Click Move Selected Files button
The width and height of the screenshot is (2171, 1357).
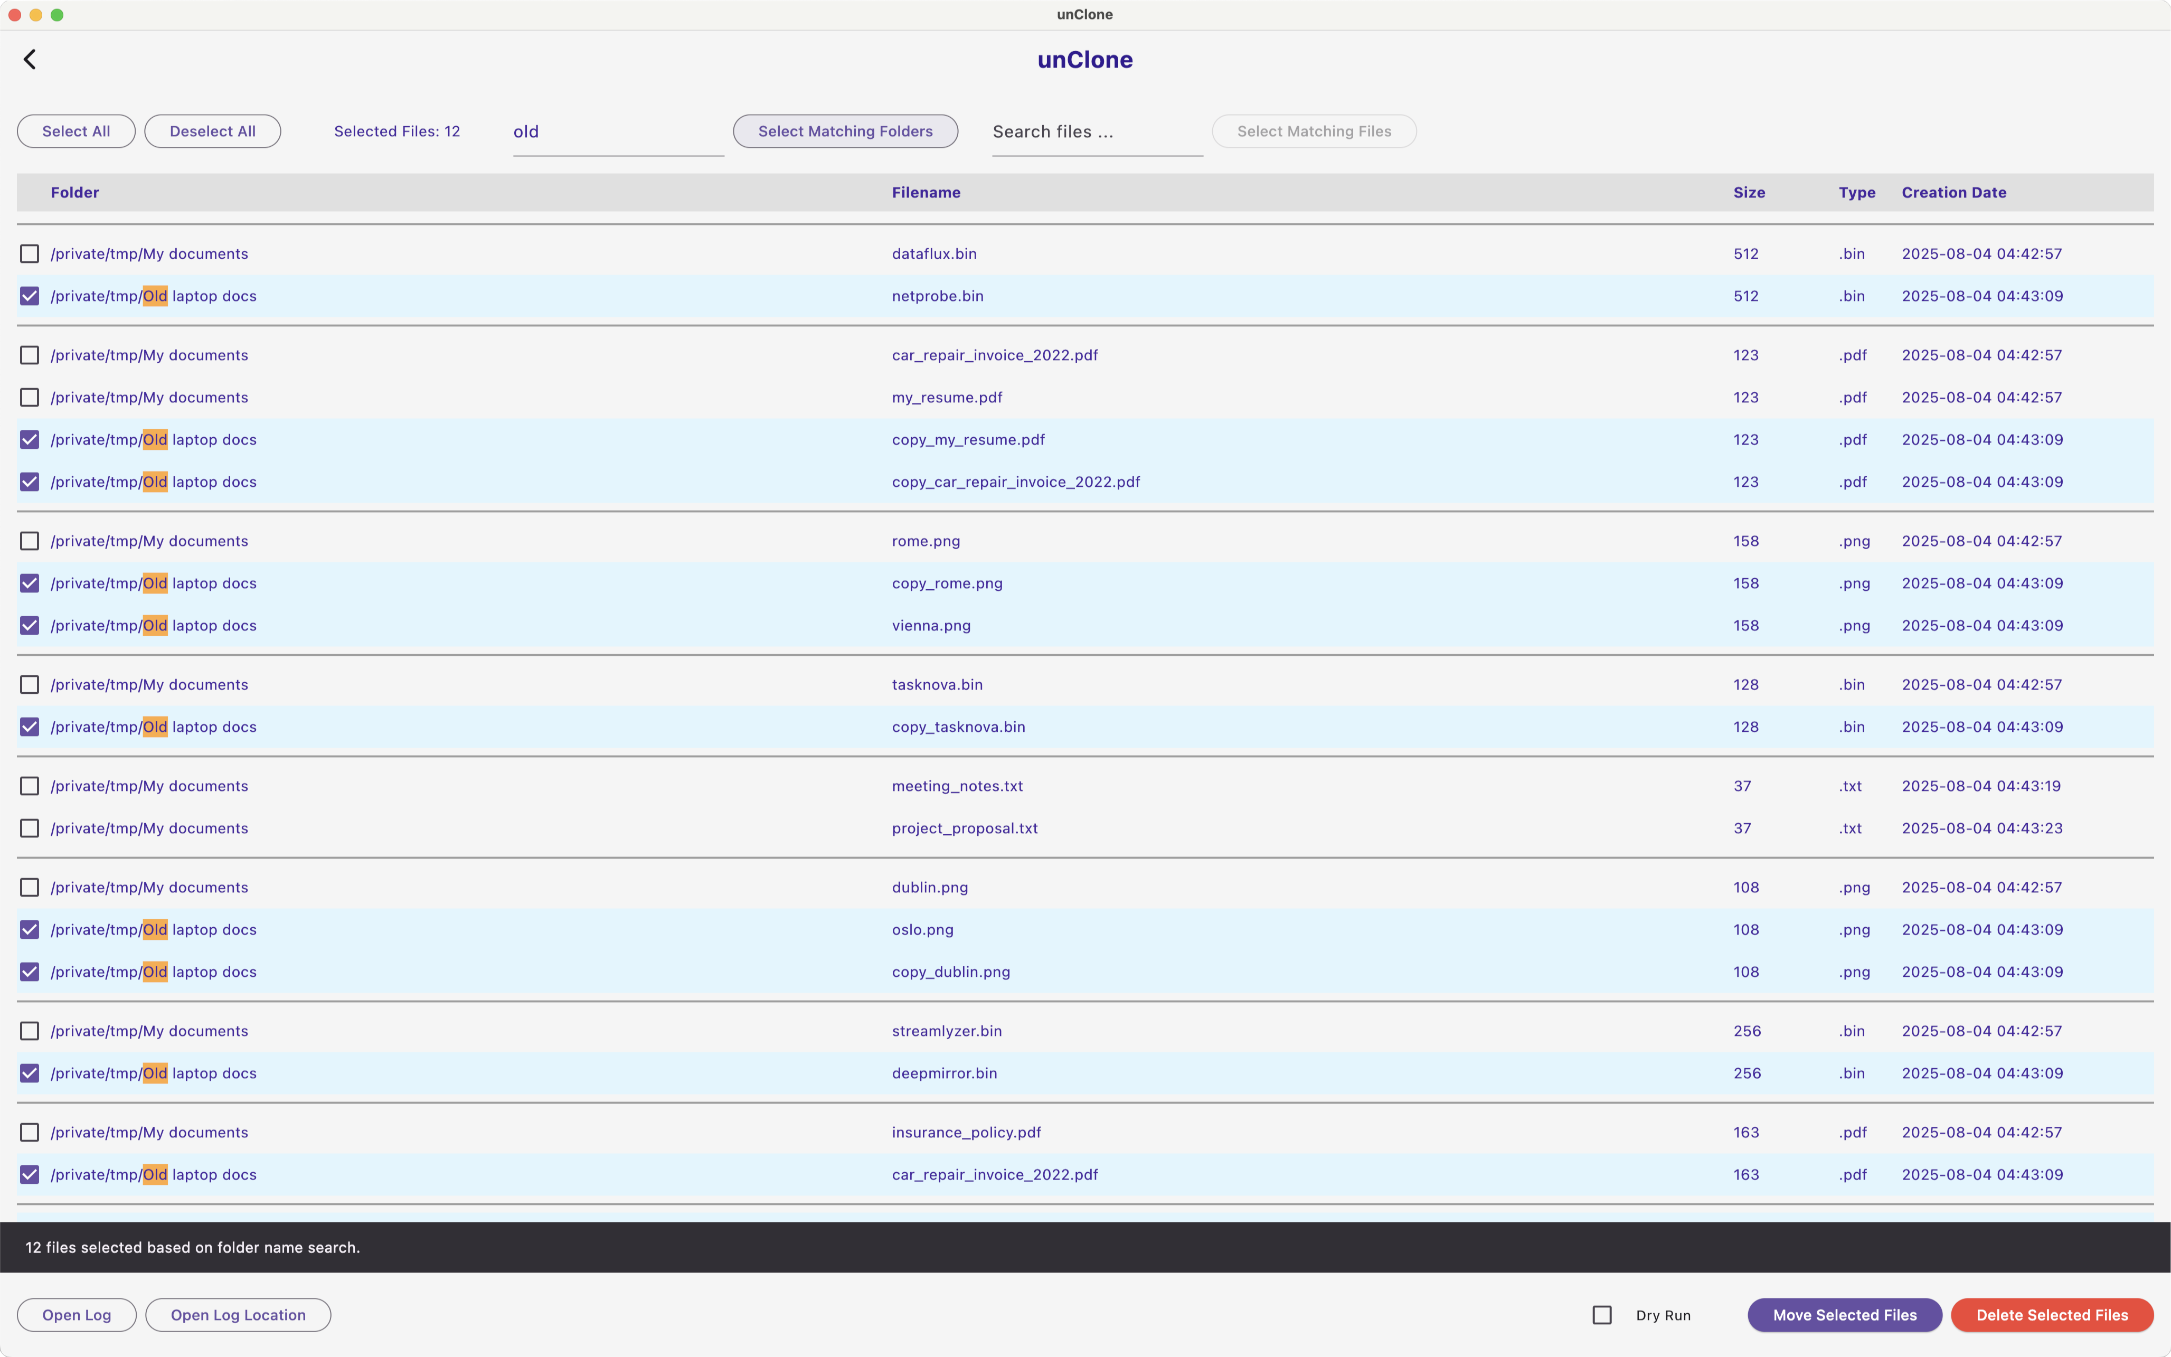[x=1845, y=1315]
